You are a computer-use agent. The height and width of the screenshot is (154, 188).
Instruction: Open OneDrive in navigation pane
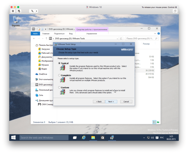coord(41,74)
